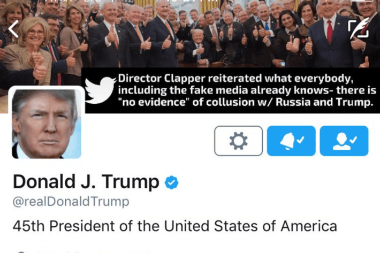Open the gear settings menu
Screen dimensions: 380x253
[239, 141]
